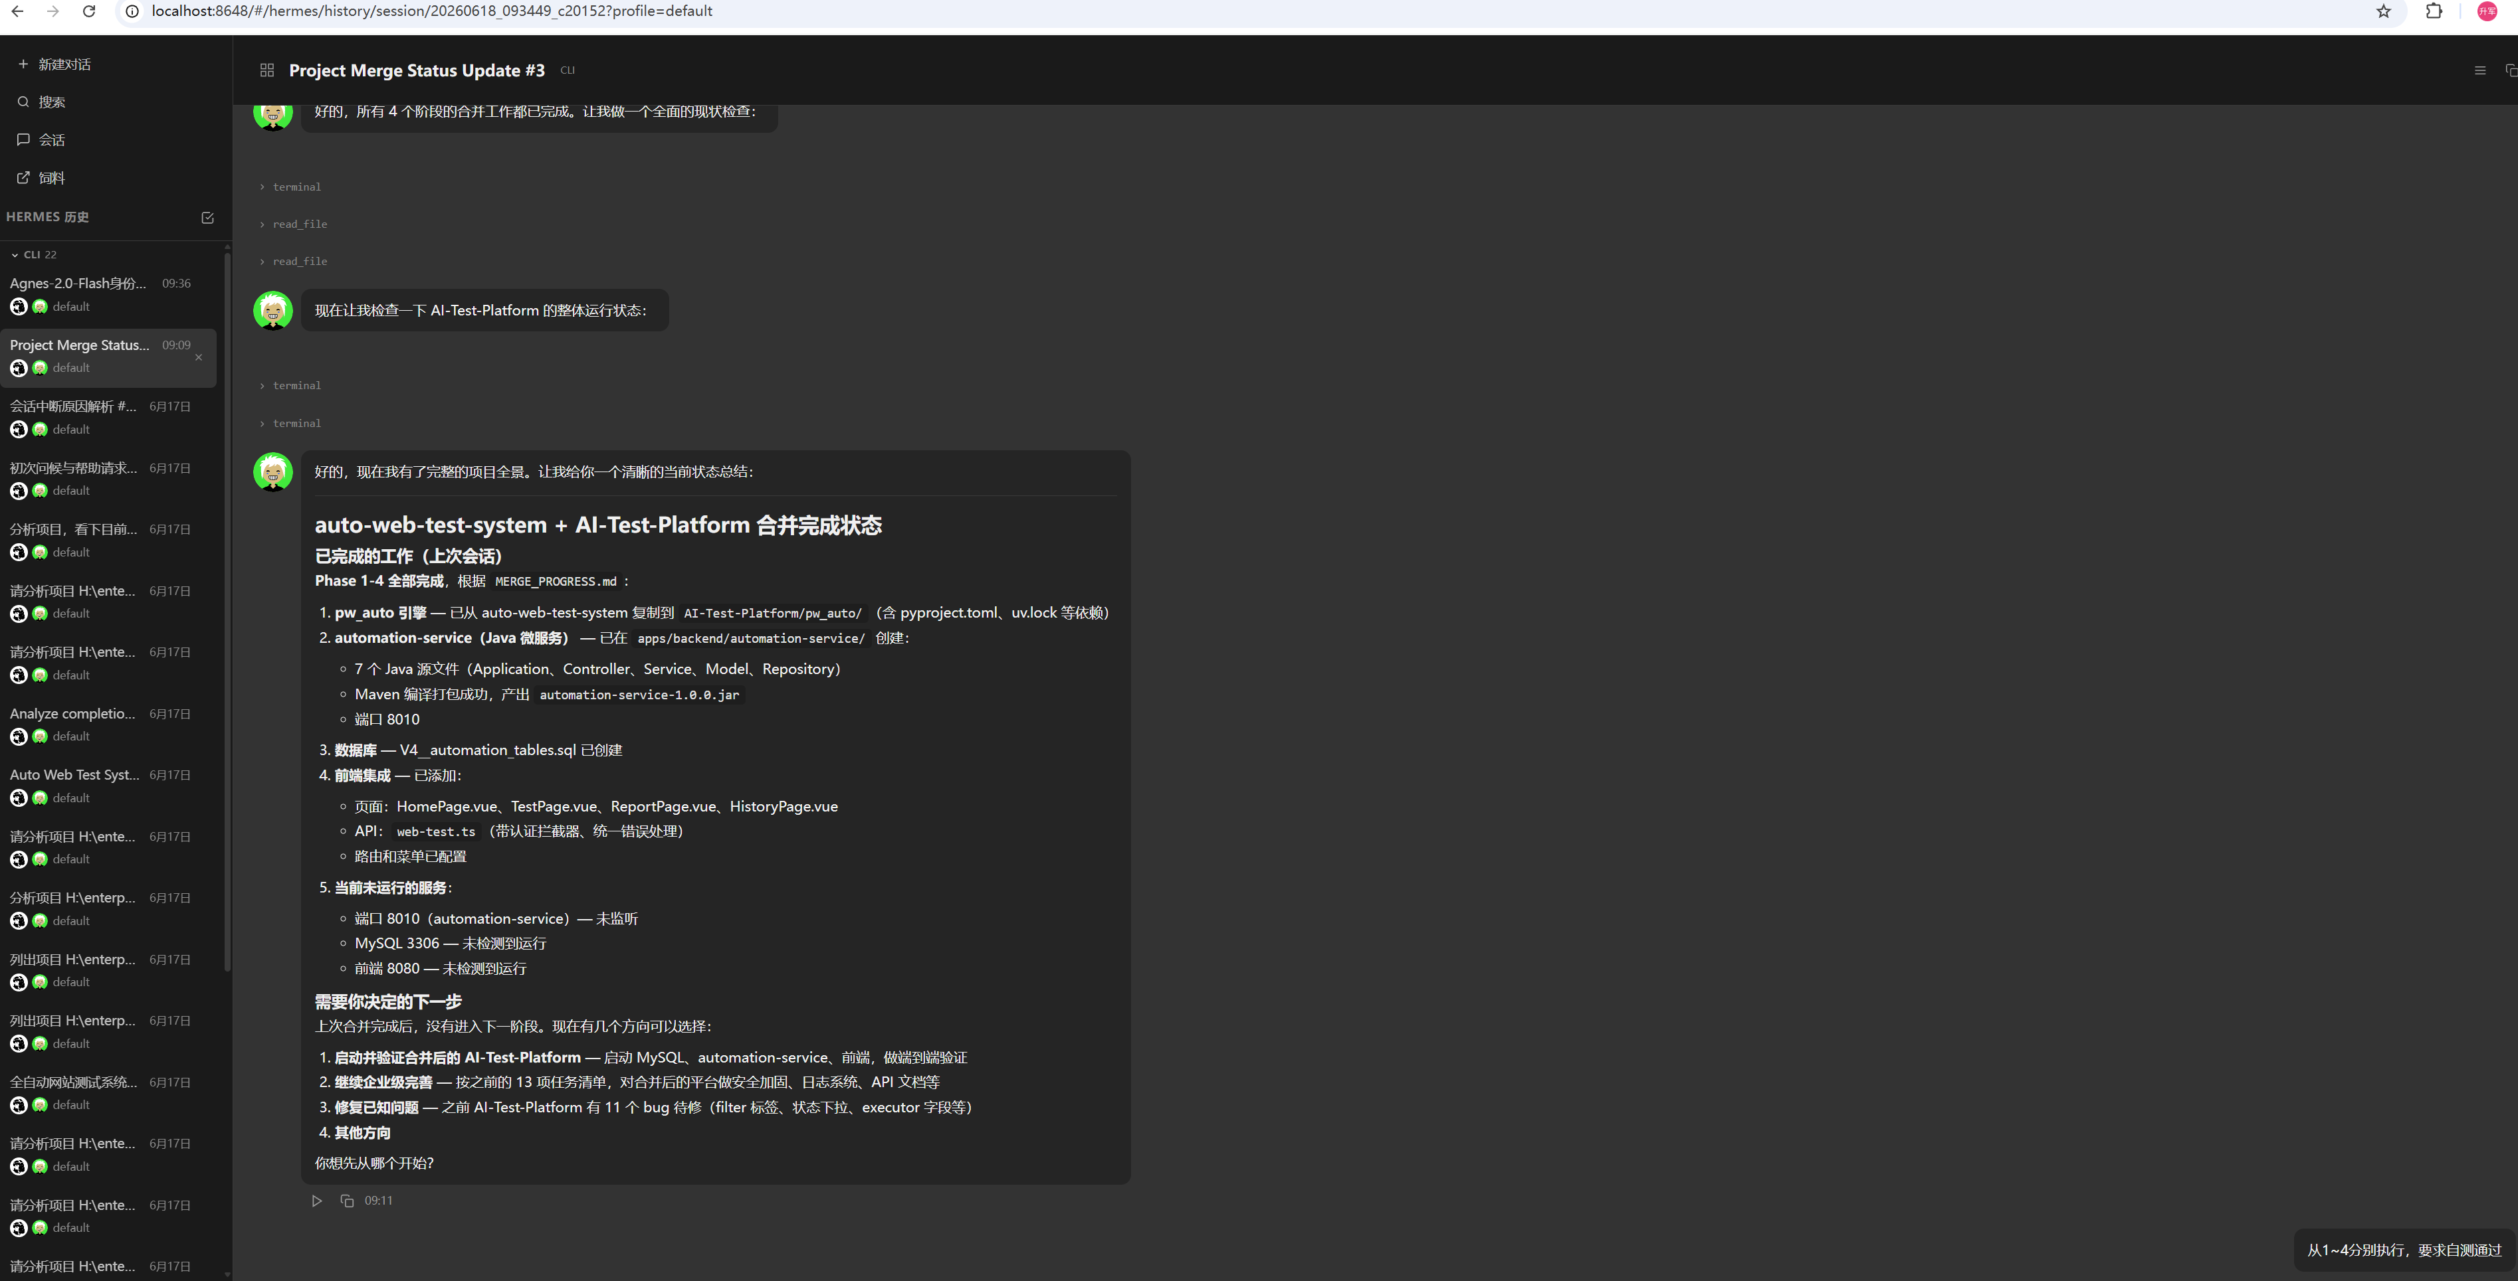The width and height of the screenshot is (2518, 1281).
Task: Expand the last terminal tool call
Action: pos(290,423)
